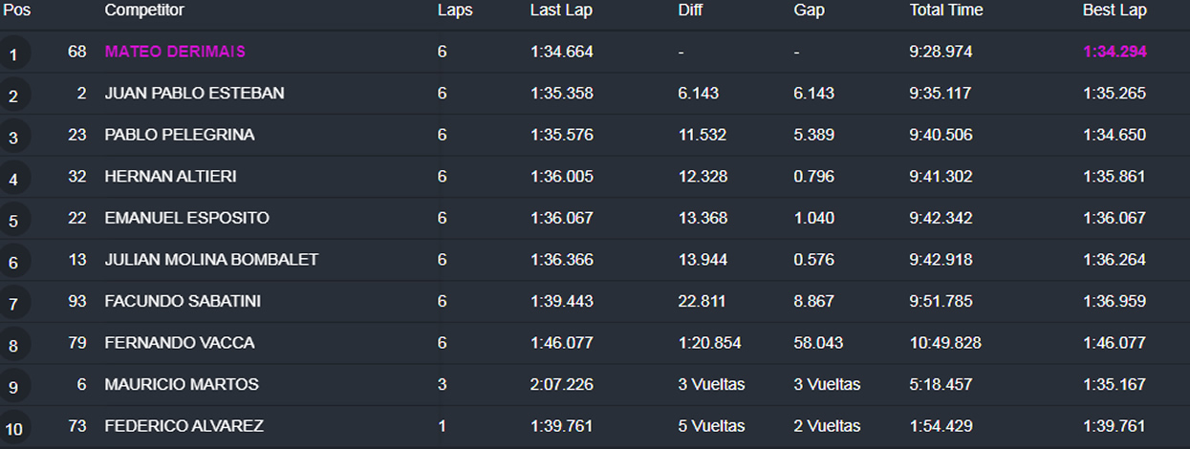Select FEDERICO ALVAREZ's car number 73
Viewport: 1190px width, 449px height.
coord(77,426)
